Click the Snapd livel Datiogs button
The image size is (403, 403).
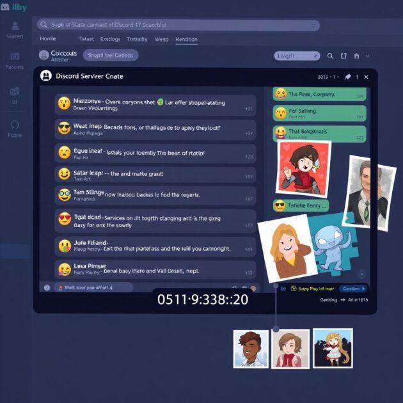pyautogui.click(x=111, y=55)
